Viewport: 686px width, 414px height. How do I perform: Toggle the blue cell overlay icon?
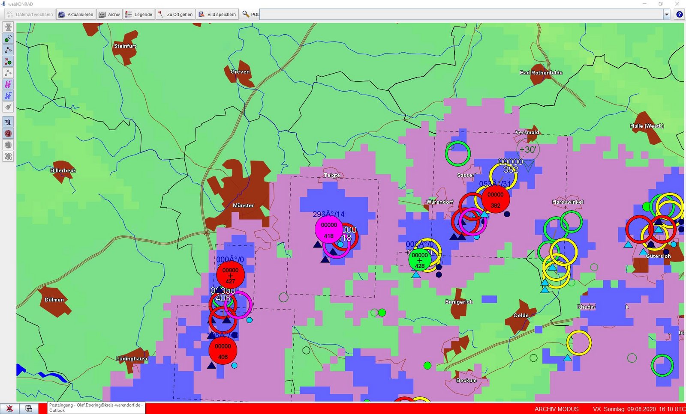click(x=8, y=95)
